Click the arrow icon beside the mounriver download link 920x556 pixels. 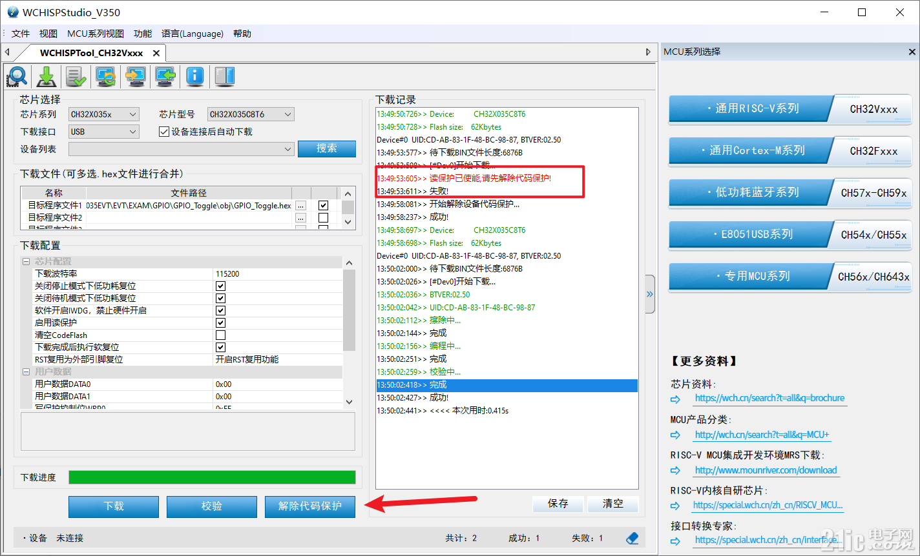676,472
